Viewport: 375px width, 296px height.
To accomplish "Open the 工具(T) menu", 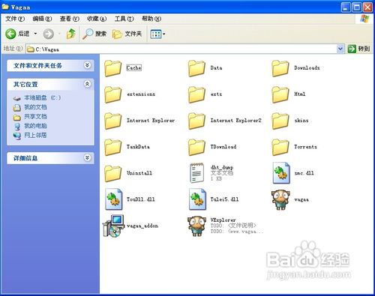I will click(124, 19).
